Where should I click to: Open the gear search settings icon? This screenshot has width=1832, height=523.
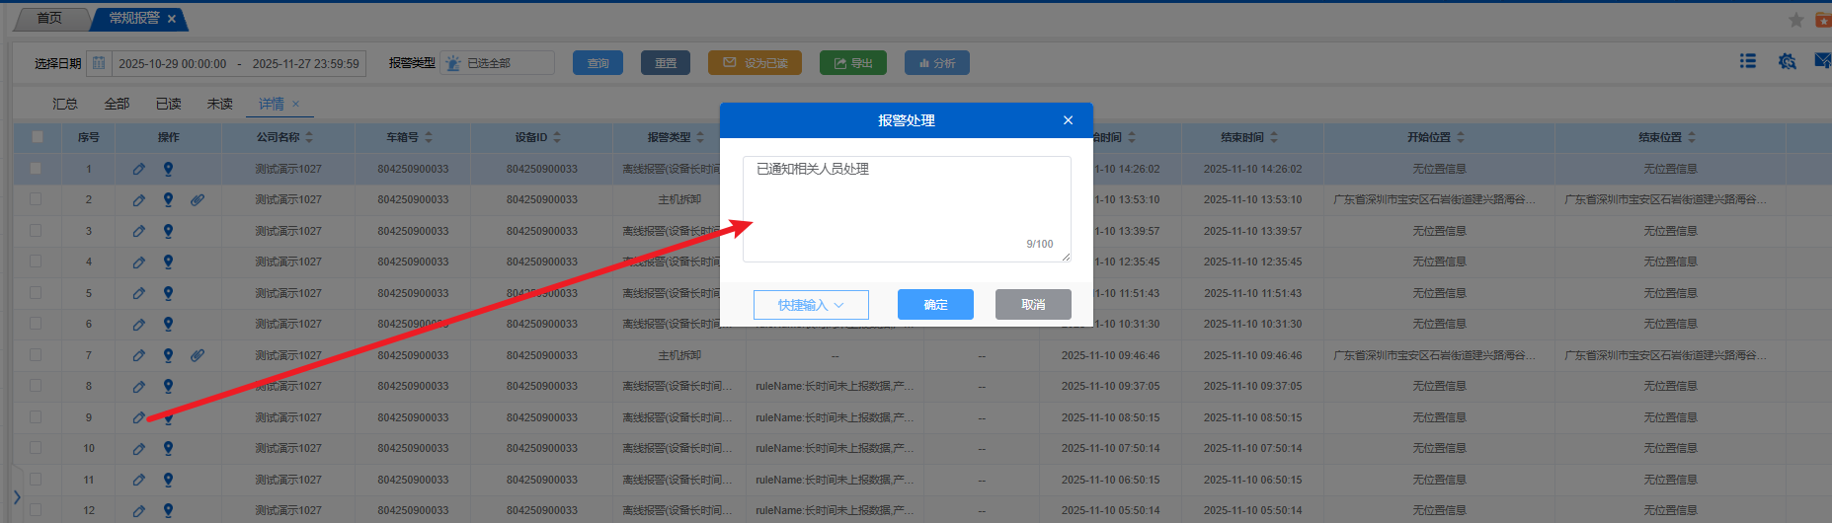[x=1787, y=61]
